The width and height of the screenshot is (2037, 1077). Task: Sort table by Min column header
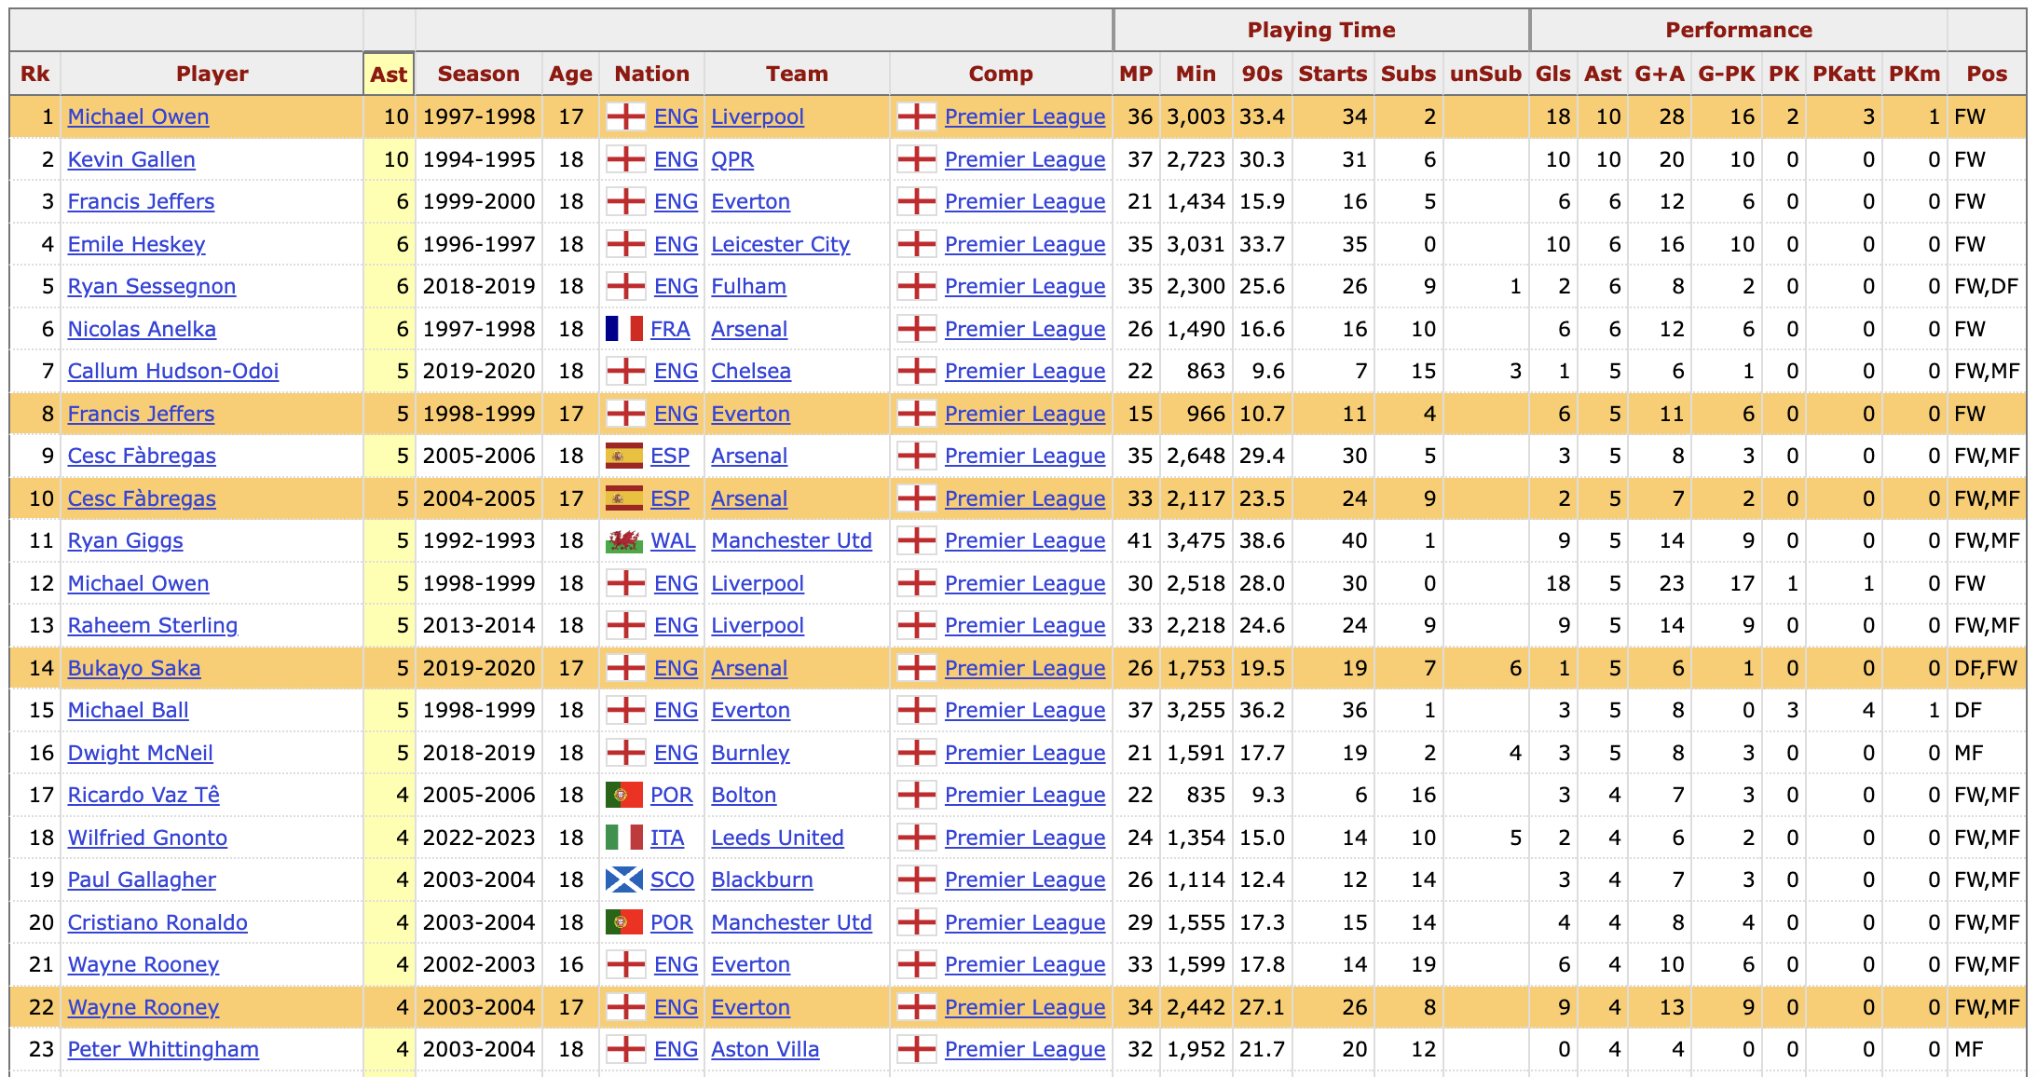pos(1196,74)
